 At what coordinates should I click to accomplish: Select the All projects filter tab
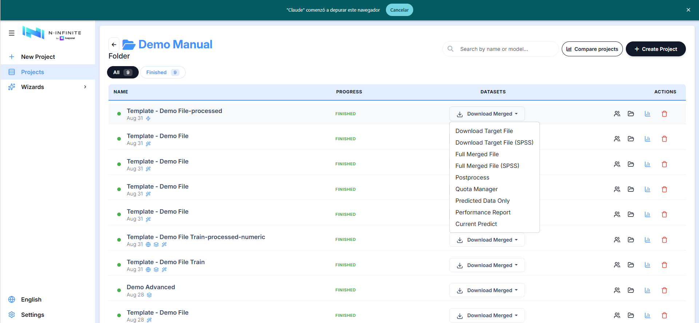pyautogui.click(x=123, y=72)
